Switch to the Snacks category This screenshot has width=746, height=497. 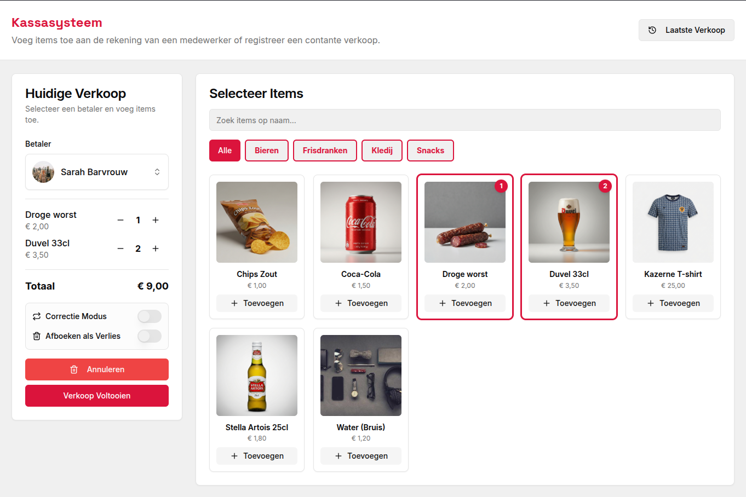coord(431,151)
